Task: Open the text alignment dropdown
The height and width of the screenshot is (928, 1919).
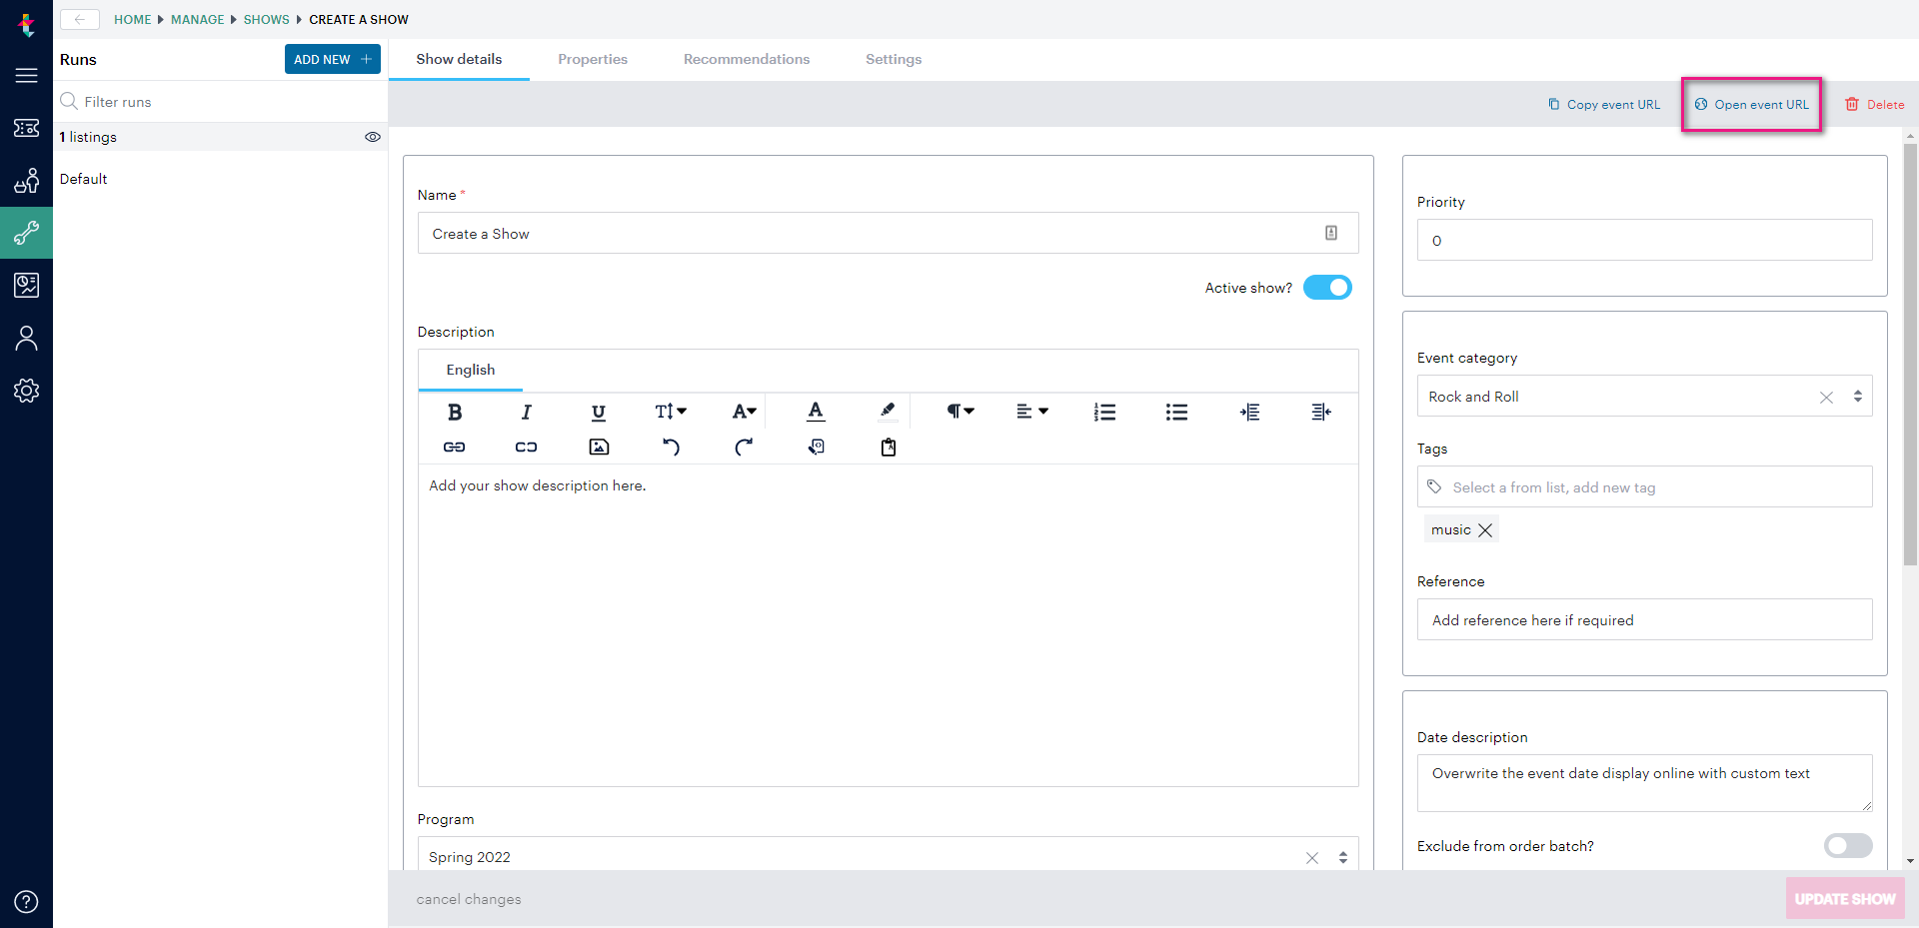Action: pos(1032,412)
